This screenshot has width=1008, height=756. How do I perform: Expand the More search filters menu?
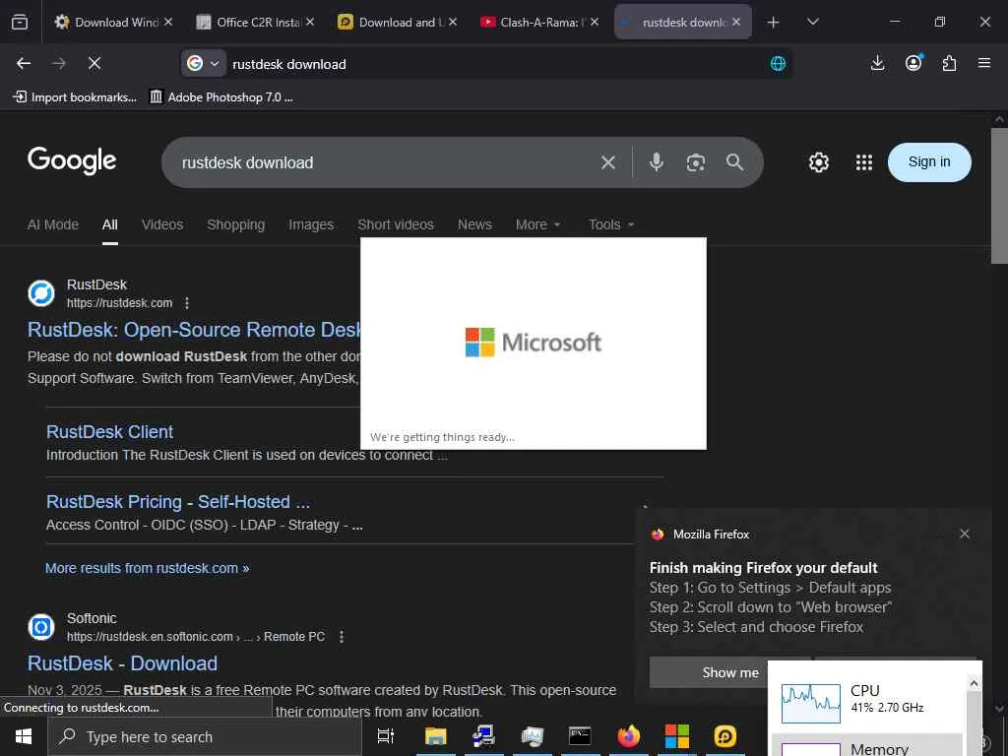click(537, 224)
